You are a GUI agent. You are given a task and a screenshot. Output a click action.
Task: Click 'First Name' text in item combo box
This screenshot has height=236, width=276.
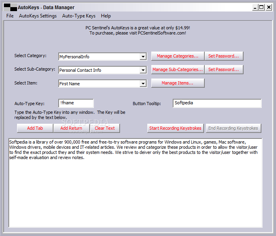click(70, 84)
